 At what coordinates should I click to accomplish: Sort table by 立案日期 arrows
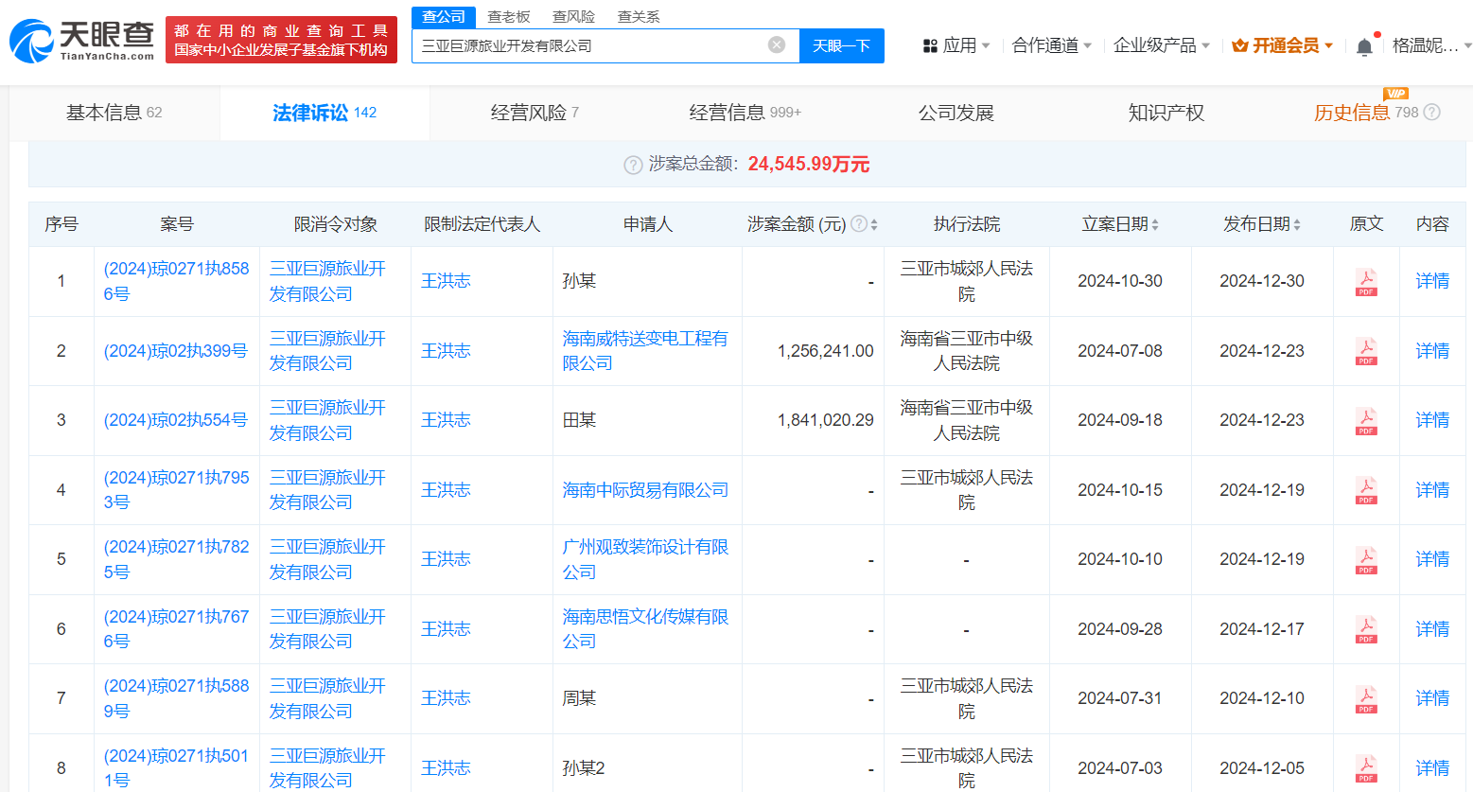coord(1155,224)
